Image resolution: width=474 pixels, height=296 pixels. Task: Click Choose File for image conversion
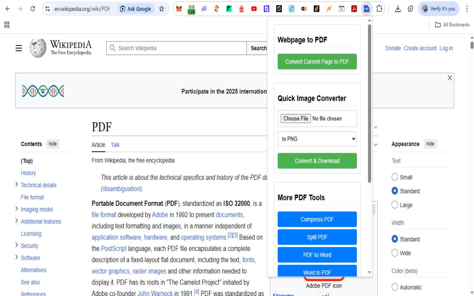point(296,118)
